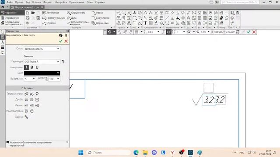Select the Скругление fillet tool
The width and height of the screenshot is (280, 157).
click(x=101, y=18)
